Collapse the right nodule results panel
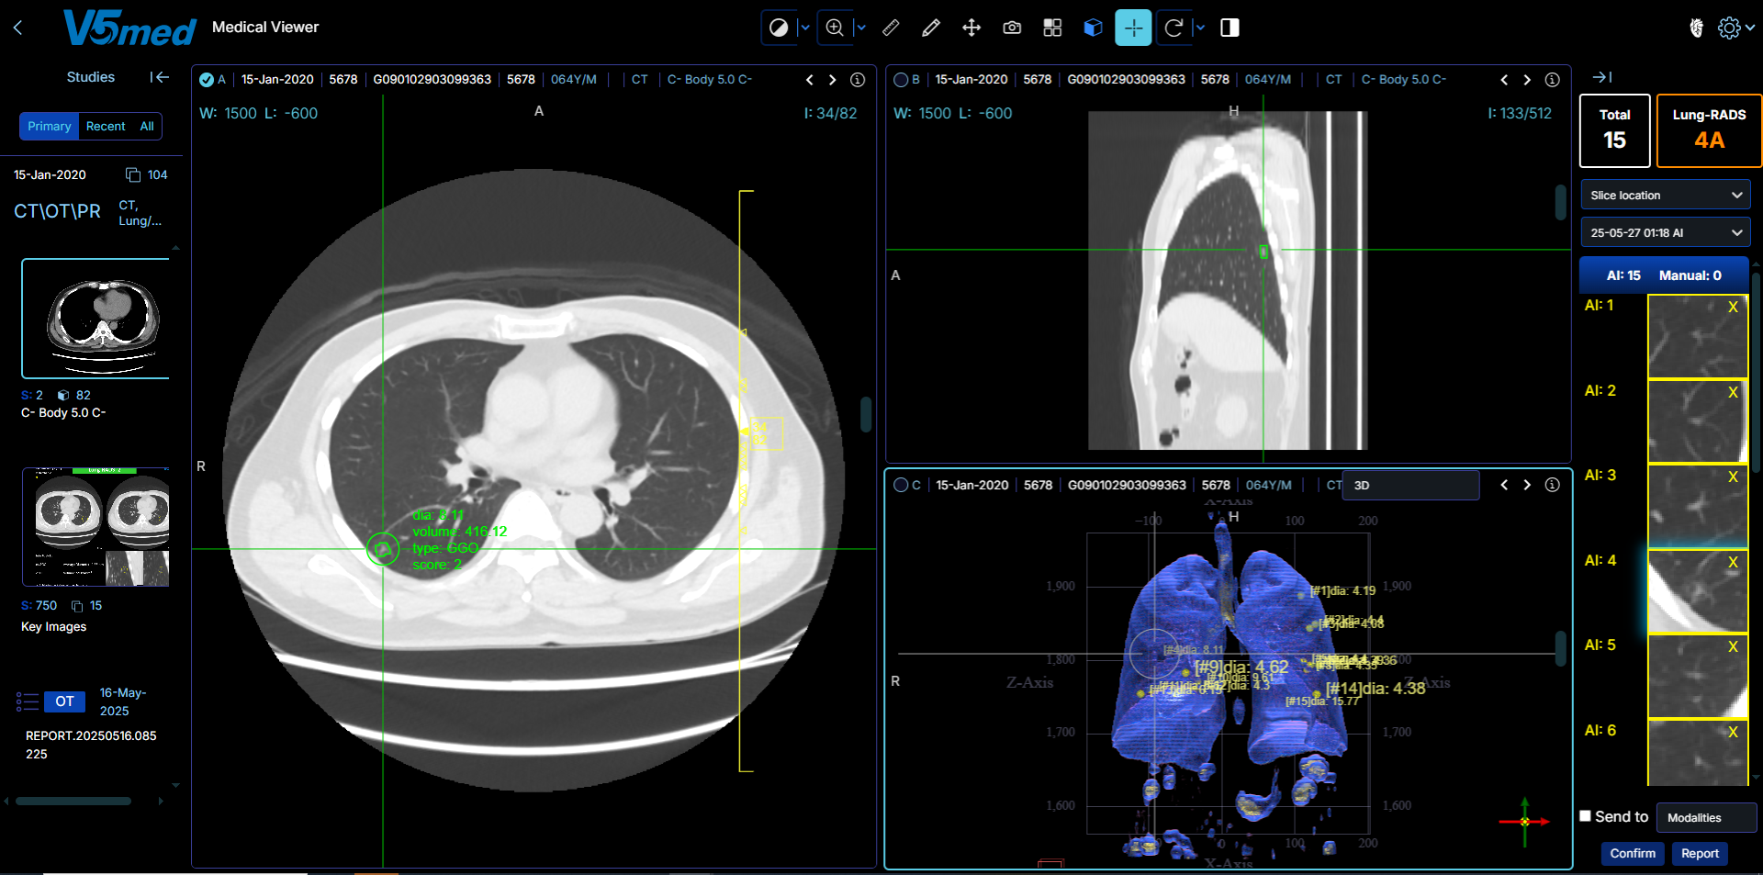 (1602, 77)
